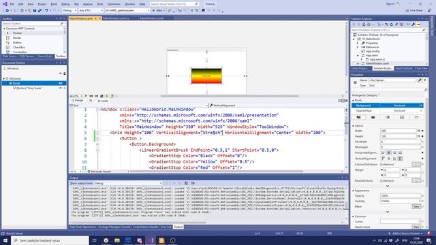Click the Save file toolbar icon
Screen dimensions: 436x245
(35, 10)
